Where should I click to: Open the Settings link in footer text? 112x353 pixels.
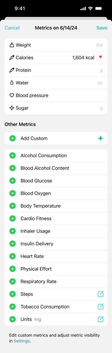[x=22, y=341]
